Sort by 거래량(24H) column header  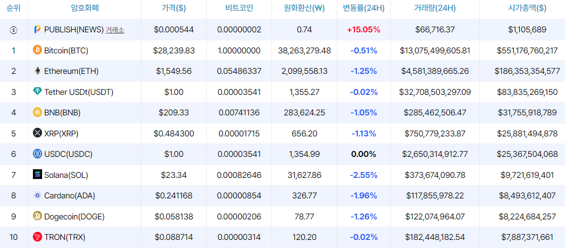(x=435, y=8)
